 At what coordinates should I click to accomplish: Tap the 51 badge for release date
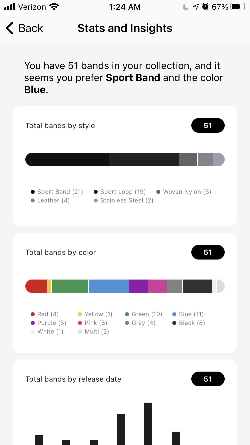point(208,379)
